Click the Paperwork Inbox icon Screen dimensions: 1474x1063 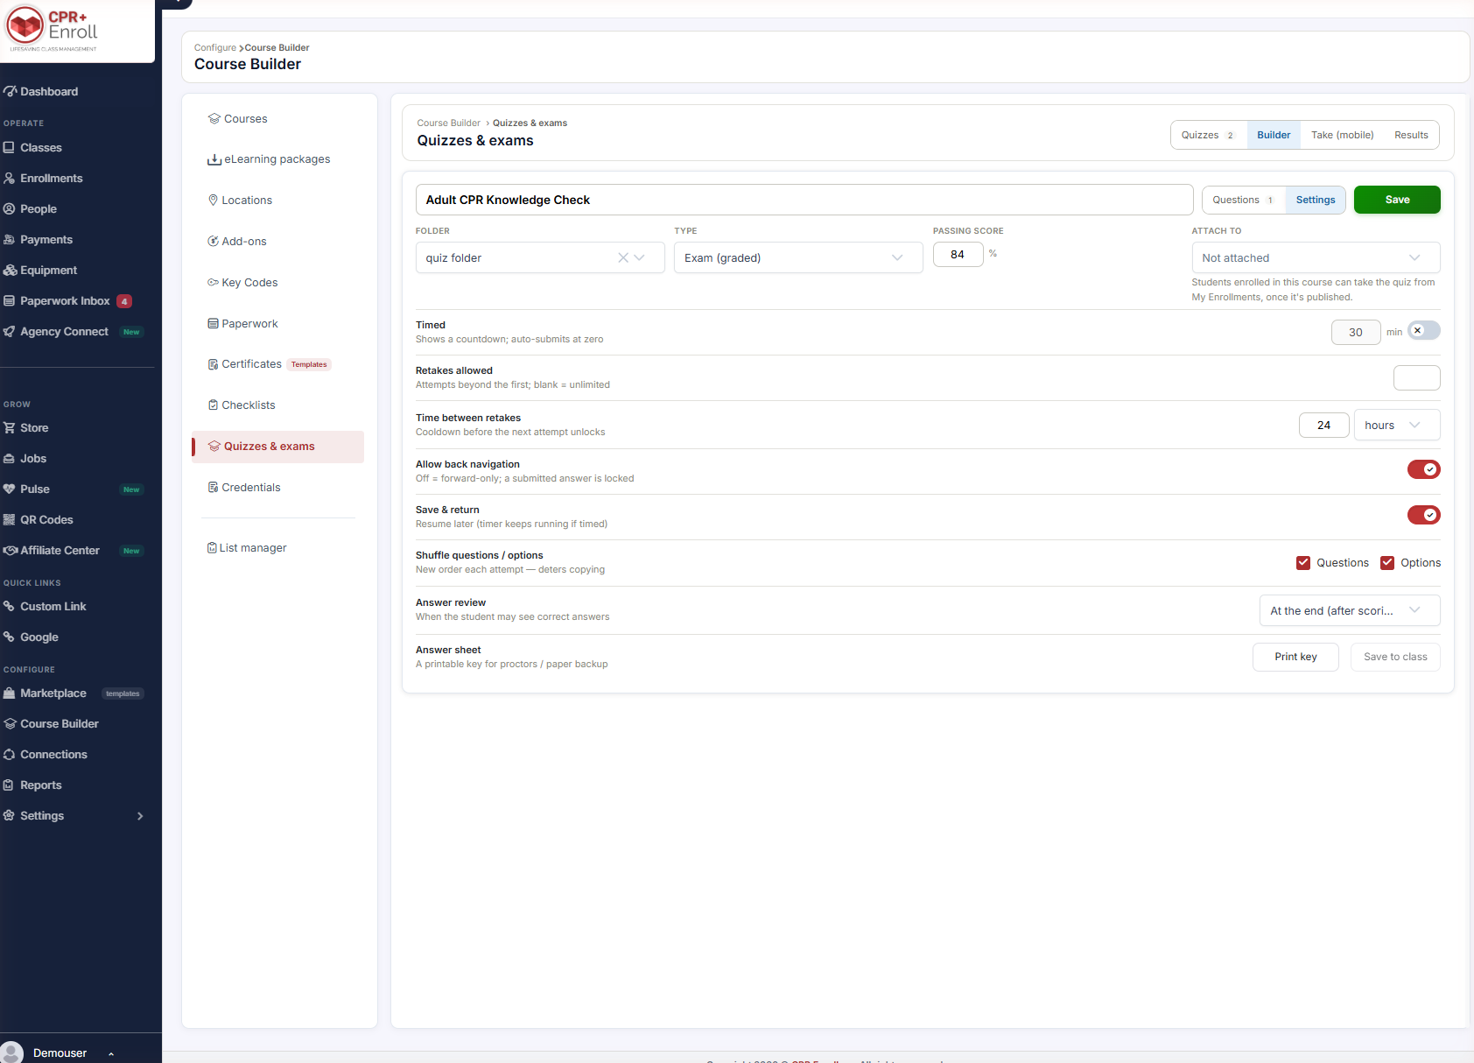pos(9,301)
